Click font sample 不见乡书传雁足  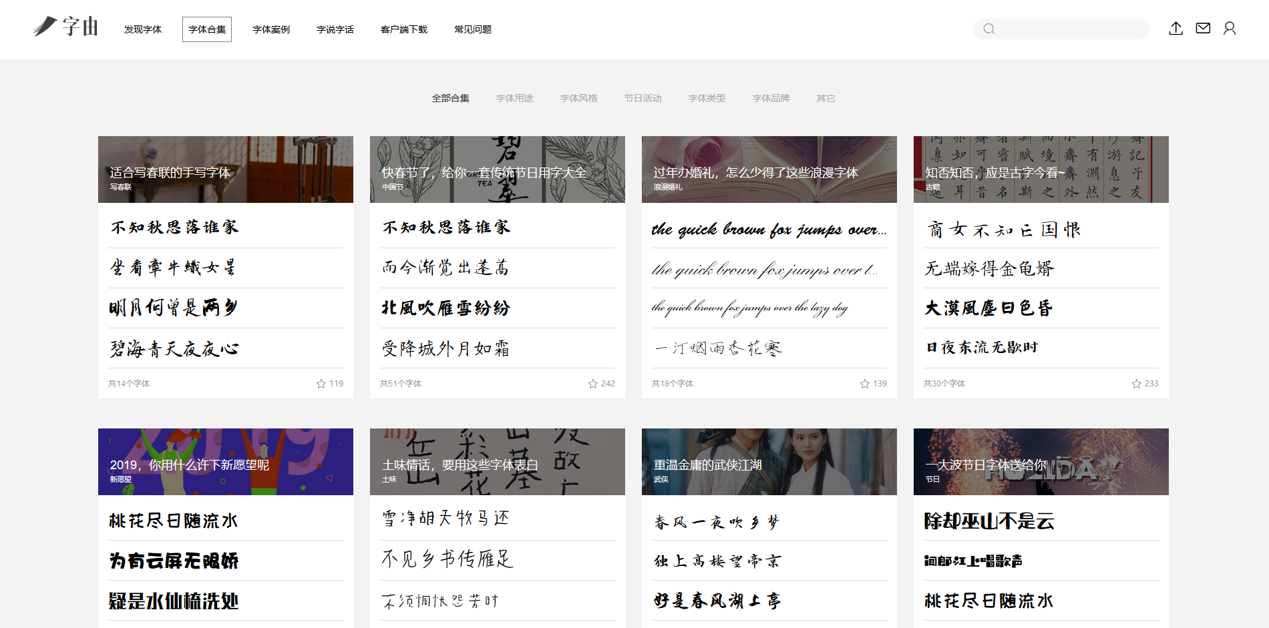point(447,559)
